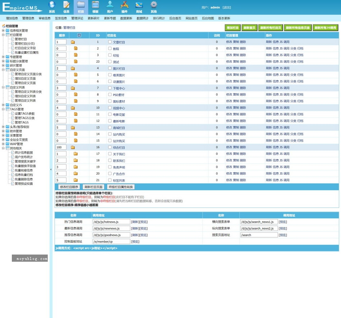341x318 pixels.
Task: Click folder icon of 图片栏目 row
Action: point(73,68)
